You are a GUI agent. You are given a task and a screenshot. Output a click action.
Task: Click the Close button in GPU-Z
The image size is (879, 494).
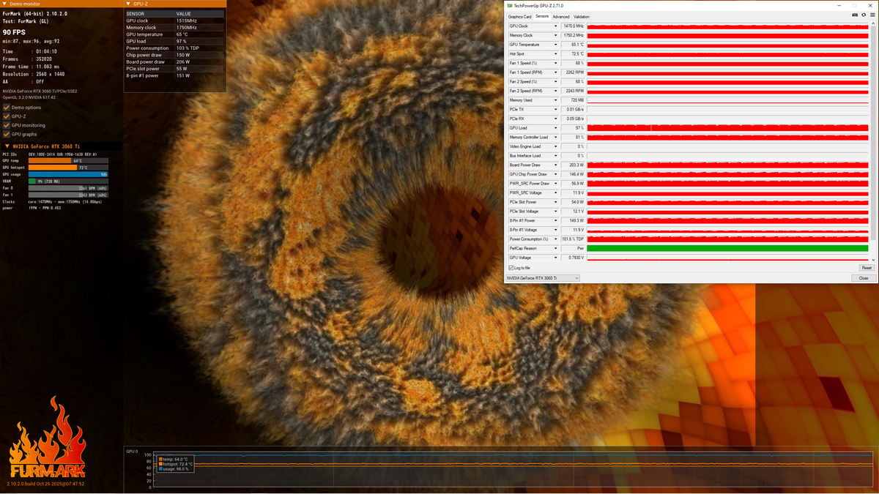864,278
